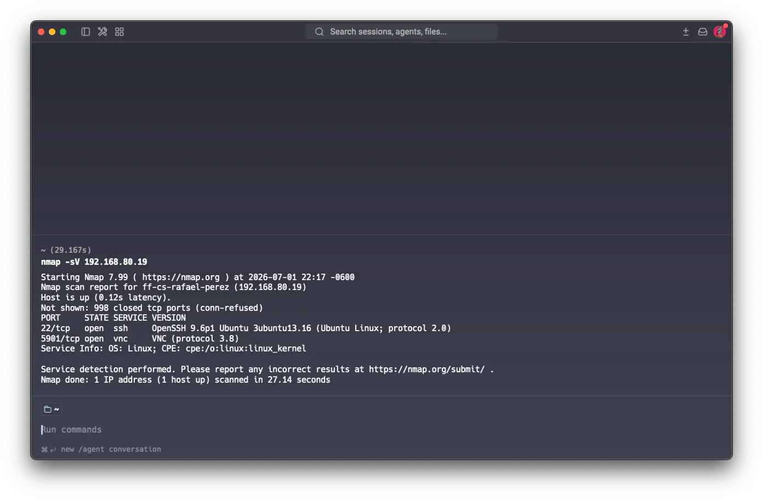
Task: Click the 22/tcp open ssh result row
Action: pyautogui.click(x=246, y=328)
